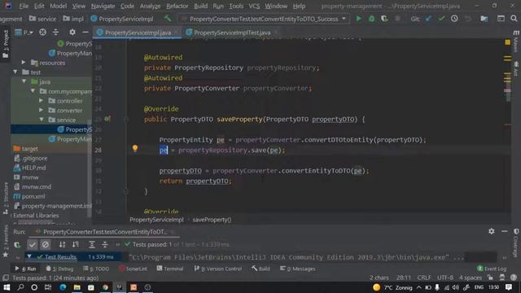This screenshot has height=293, width=521.
Task: Click the yellow inspection indicator above scrollbar
Action: coord(507,42)
